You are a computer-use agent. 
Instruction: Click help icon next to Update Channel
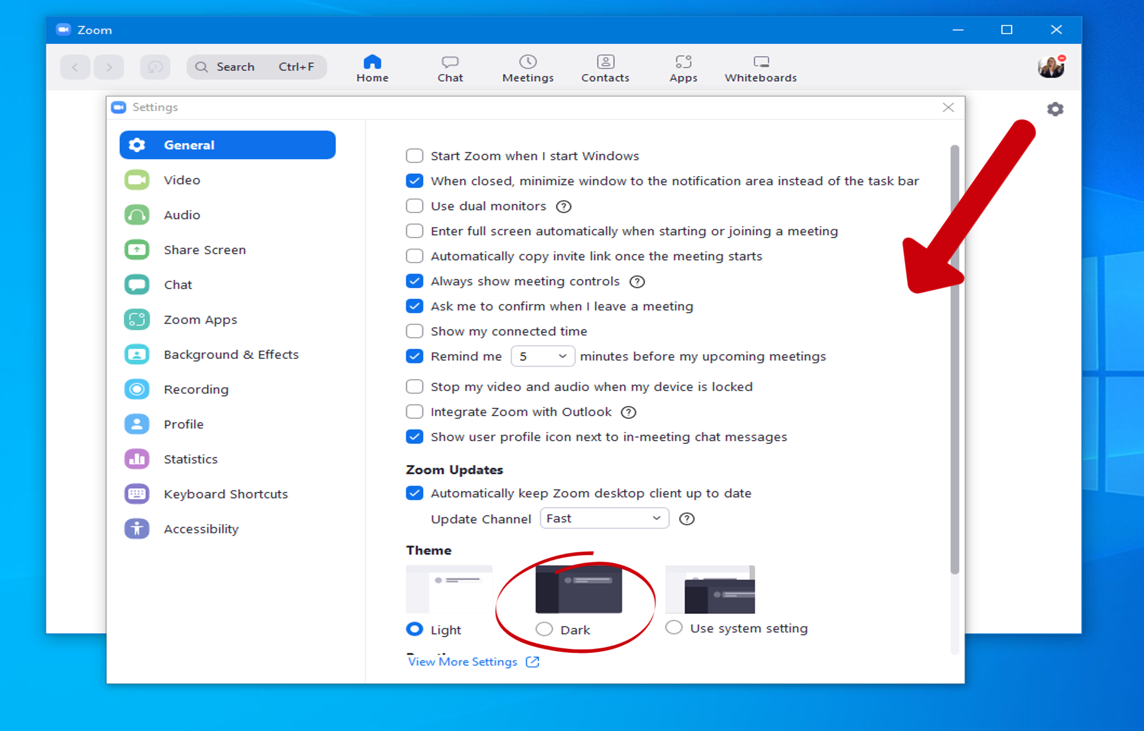point(686,518)
